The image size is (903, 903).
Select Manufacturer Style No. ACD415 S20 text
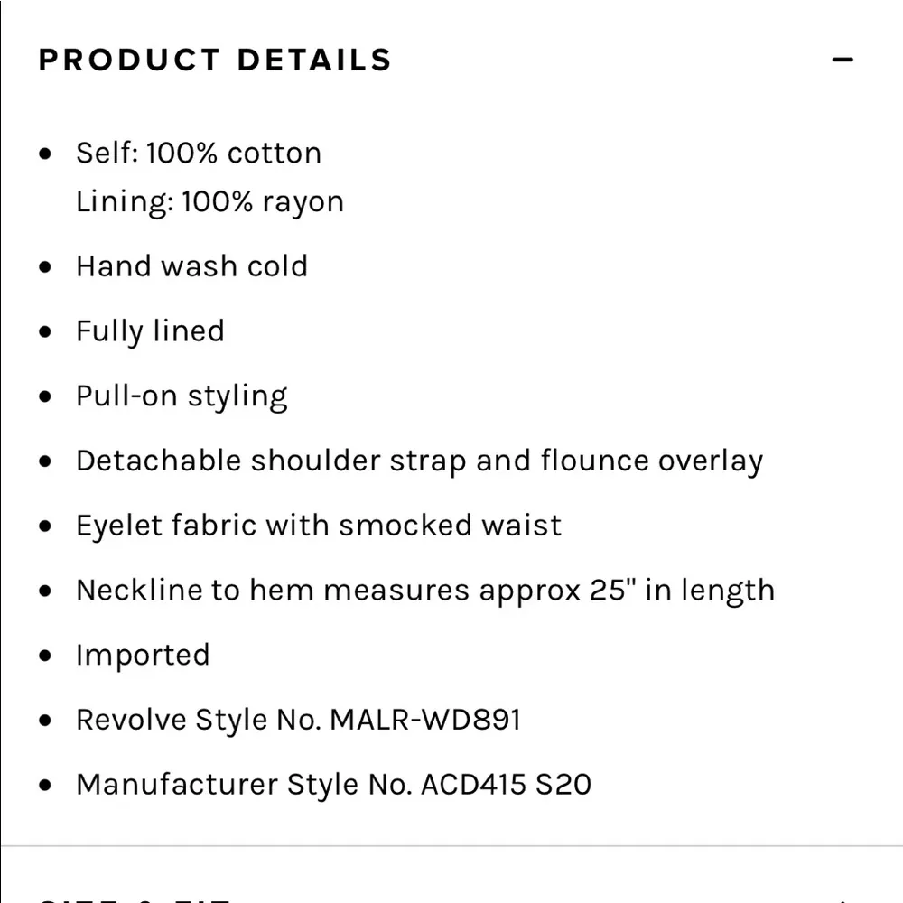(333, 784)
